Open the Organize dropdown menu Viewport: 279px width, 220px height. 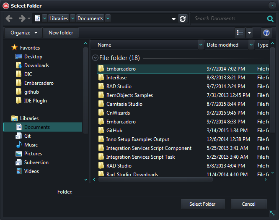pyautogui.click(x=23, y=33)
